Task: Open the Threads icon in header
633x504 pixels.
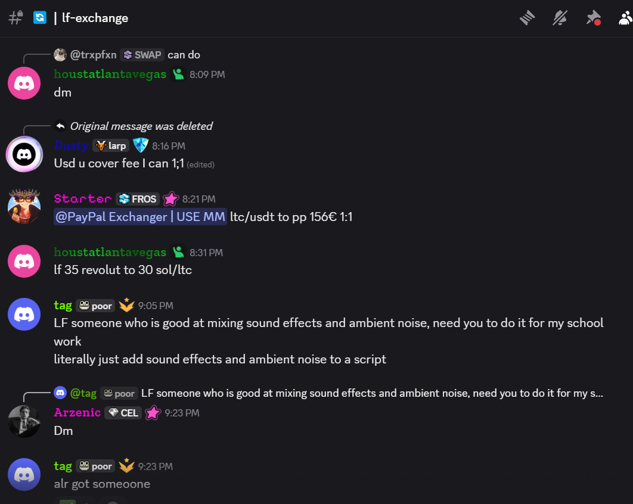Action: point(527,18)
